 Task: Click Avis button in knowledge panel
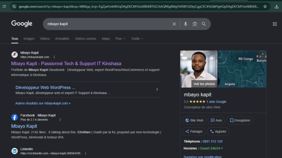pyautogui.click(x=216, y=120)
